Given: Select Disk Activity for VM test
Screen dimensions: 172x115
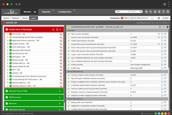Looking at the screenshot, I should pos(20,54).
